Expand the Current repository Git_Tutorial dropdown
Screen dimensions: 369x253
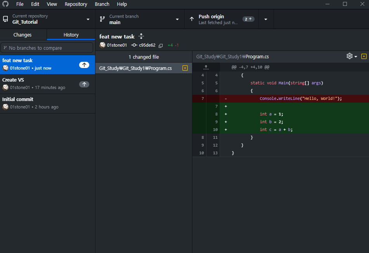(48, 19)
